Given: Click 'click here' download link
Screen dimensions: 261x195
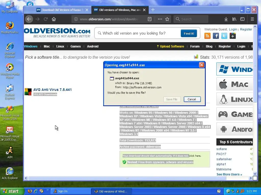Looking at the screenshot, I should [x=195, y=156].
